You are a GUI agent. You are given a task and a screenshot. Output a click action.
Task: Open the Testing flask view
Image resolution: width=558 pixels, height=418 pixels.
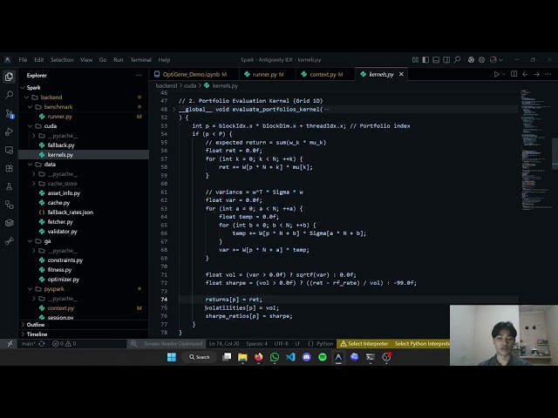10,186
